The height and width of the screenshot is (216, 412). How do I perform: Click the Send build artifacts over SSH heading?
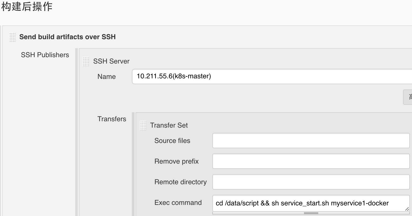(68, 37)
